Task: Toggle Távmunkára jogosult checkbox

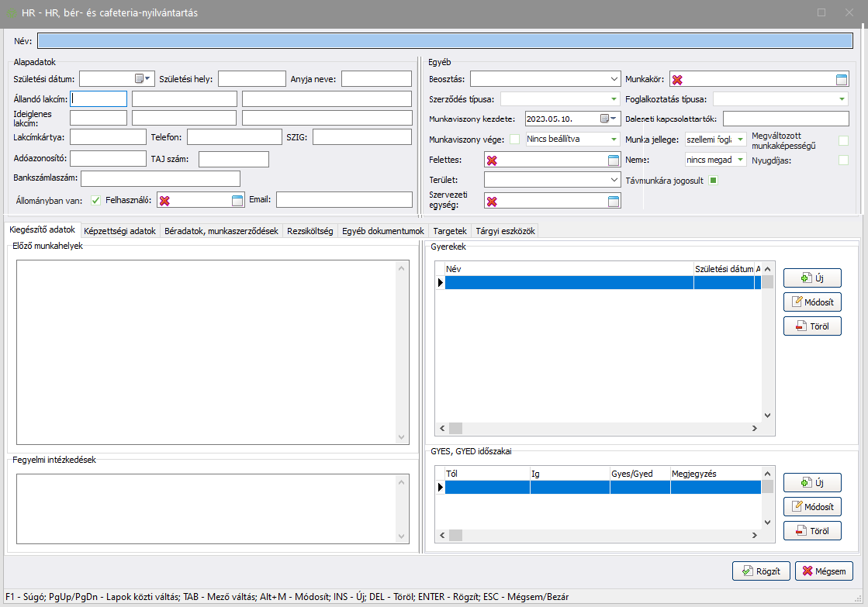Action: [x=714, y=181]
